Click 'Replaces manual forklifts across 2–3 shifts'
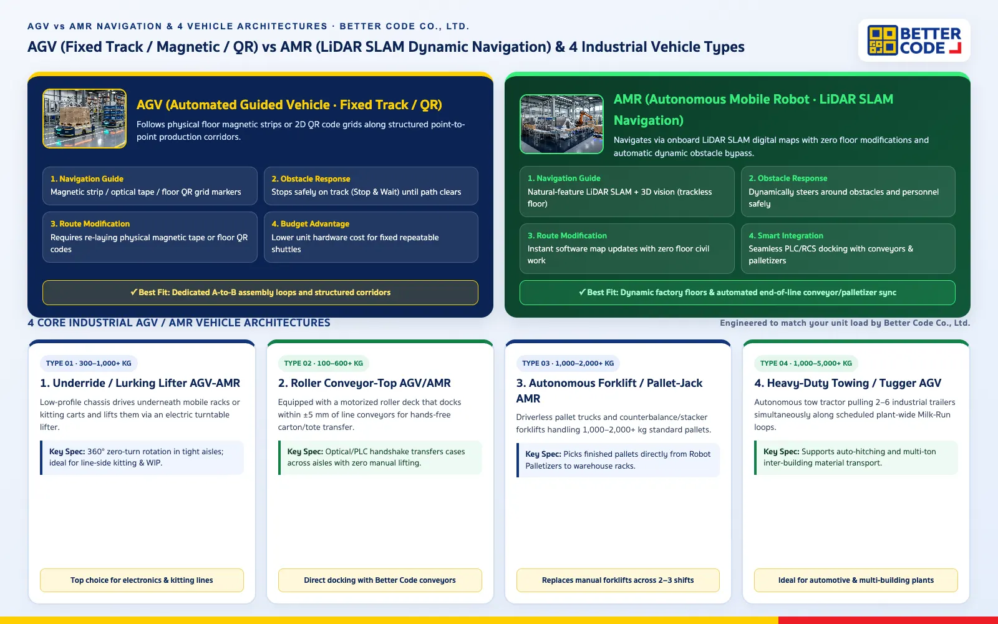 coord(618,580)
